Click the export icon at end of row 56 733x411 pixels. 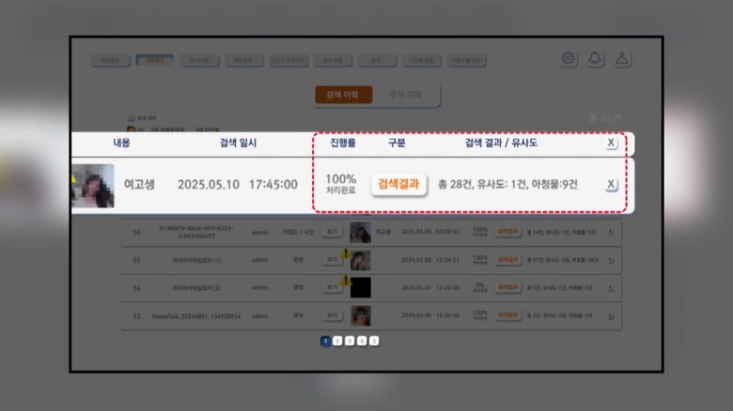[x=611, y=232]
